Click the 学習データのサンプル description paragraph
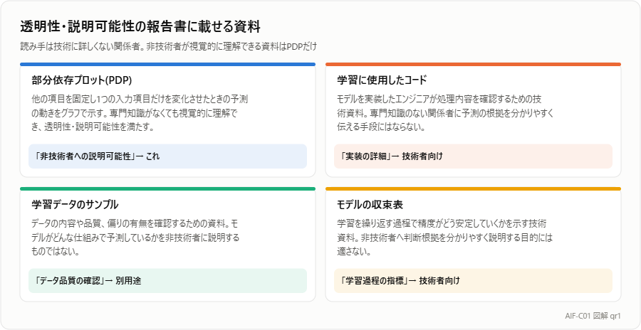Viewport: 641px width, 330px height. 135,238
